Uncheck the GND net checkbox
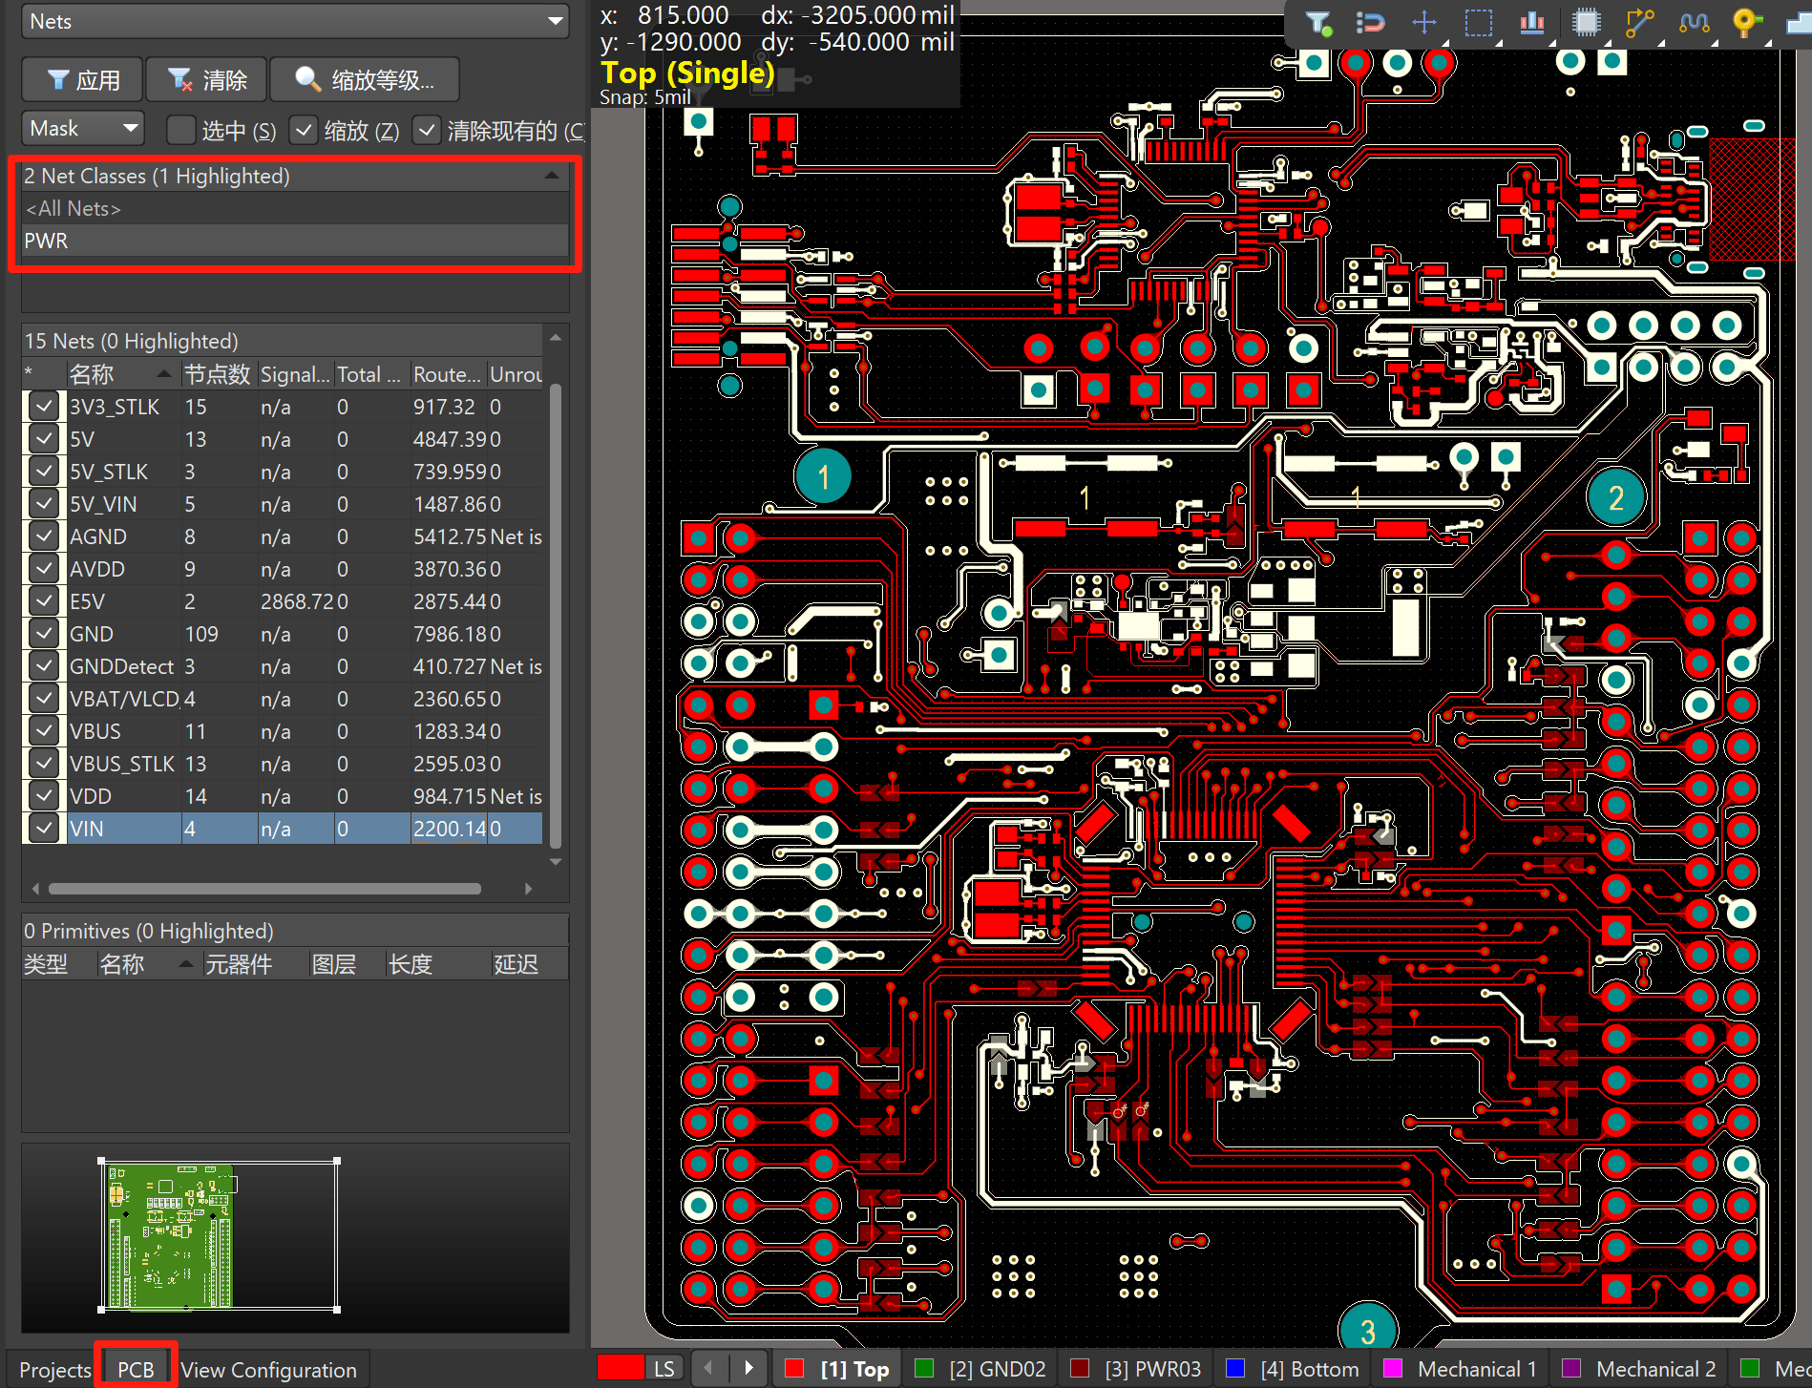 coord(43,634)
